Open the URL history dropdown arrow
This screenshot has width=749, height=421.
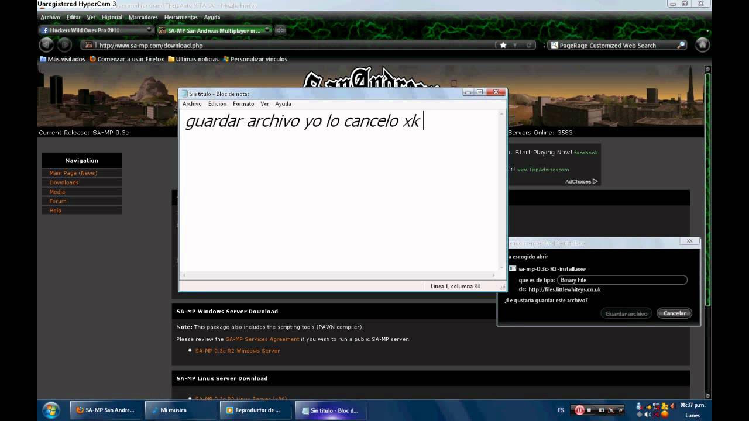[x=516, y=45]
